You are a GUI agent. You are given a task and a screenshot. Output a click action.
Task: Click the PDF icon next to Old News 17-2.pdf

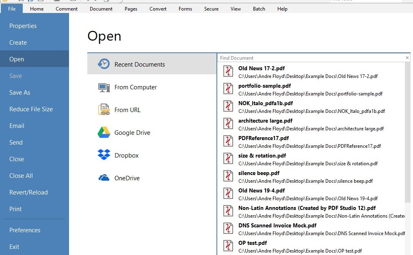pyautogui.click(x=228, y=71)
